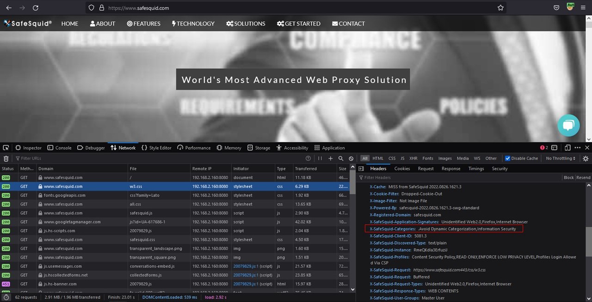Bookmark this page with the star icon
Image resolution: width=592 pixels, height=302 pixels.
click(500, 8)
